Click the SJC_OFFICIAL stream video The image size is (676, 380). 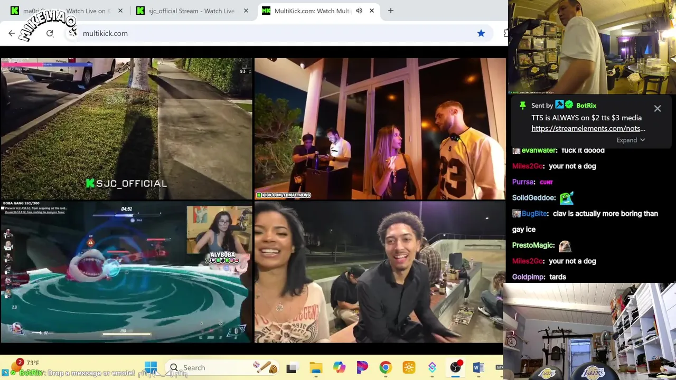pos(126,129)
